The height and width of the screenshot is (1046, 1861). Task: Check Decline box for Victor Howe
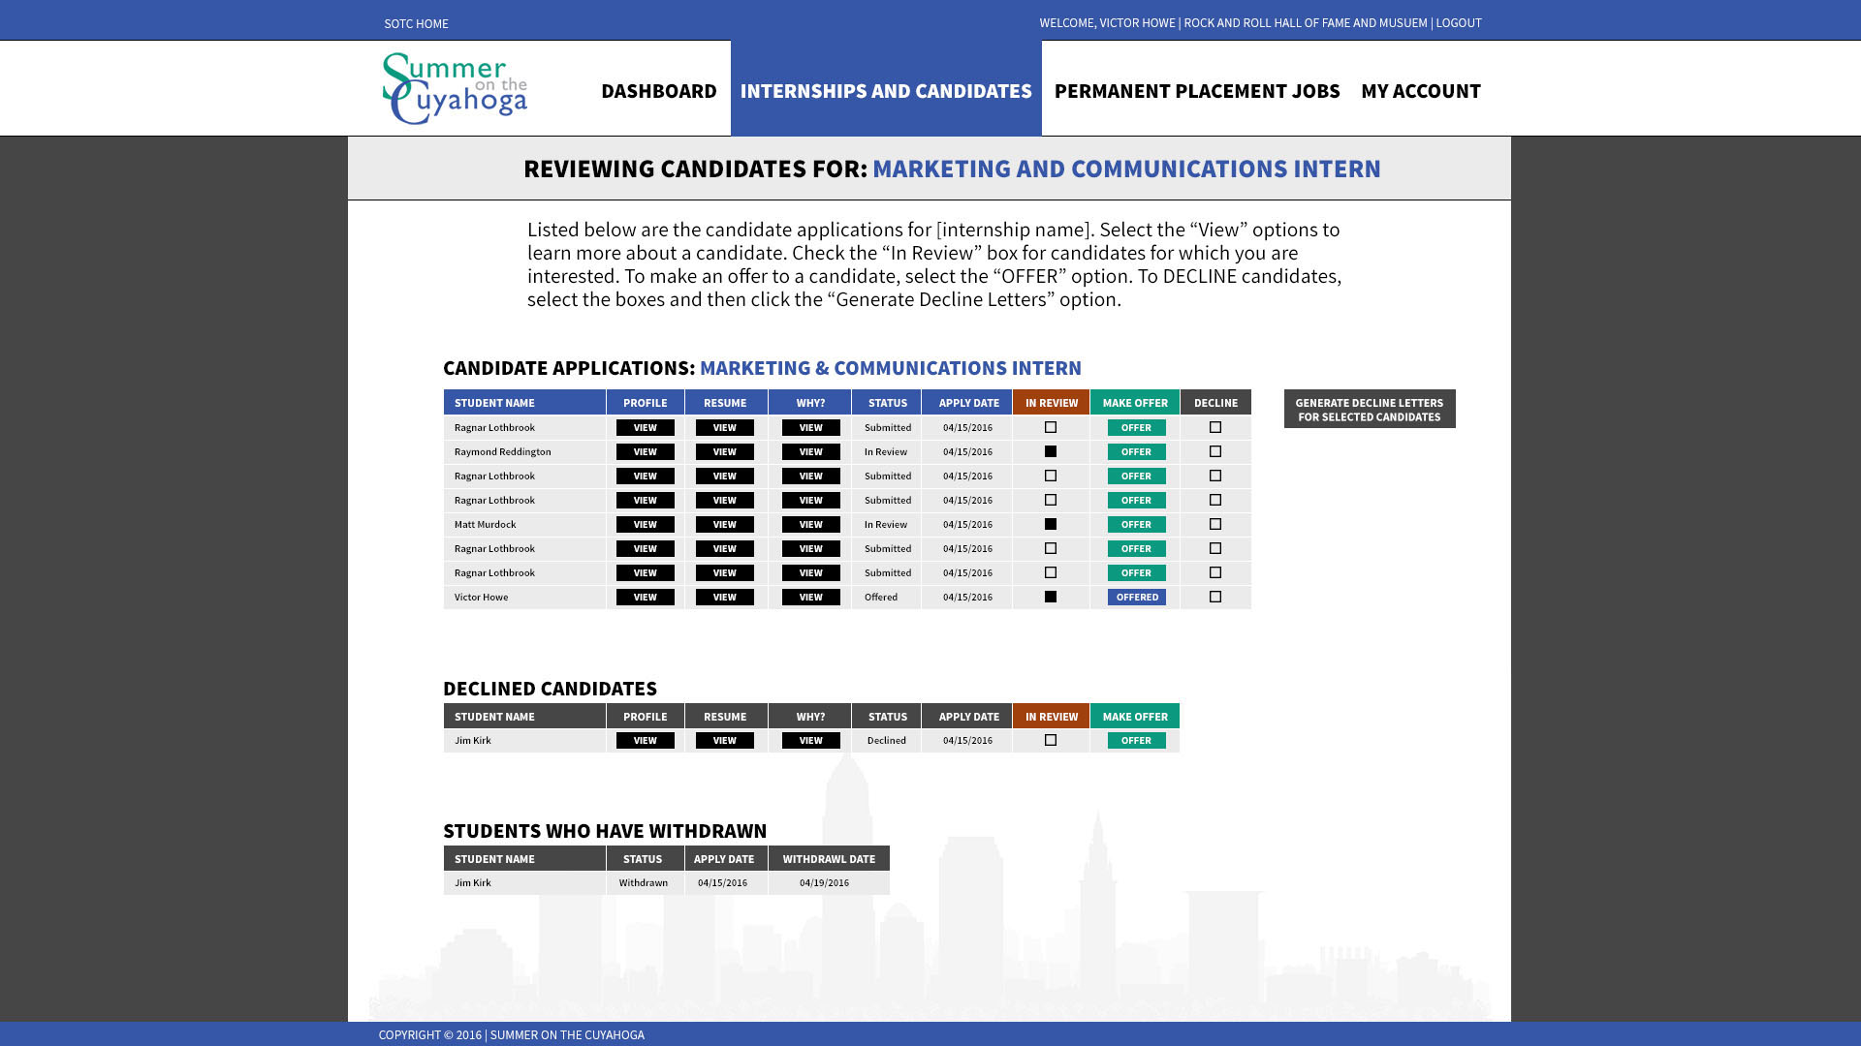[1215, 597]
